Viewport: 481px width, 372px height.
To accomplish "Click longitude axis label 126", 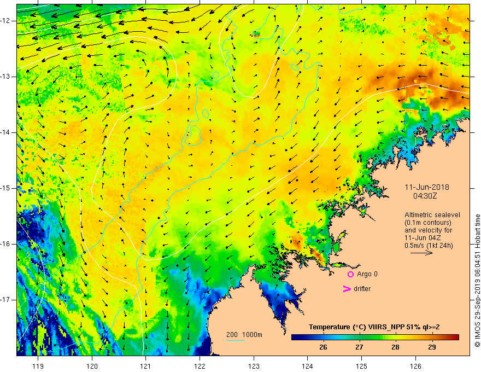I will tap(415, 366).
